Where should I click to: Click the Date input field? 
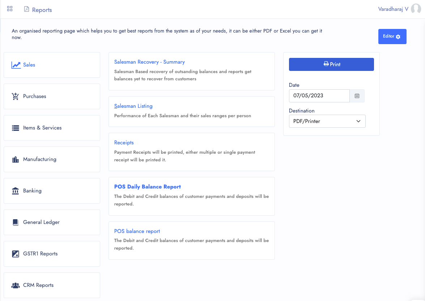(319, 96)
